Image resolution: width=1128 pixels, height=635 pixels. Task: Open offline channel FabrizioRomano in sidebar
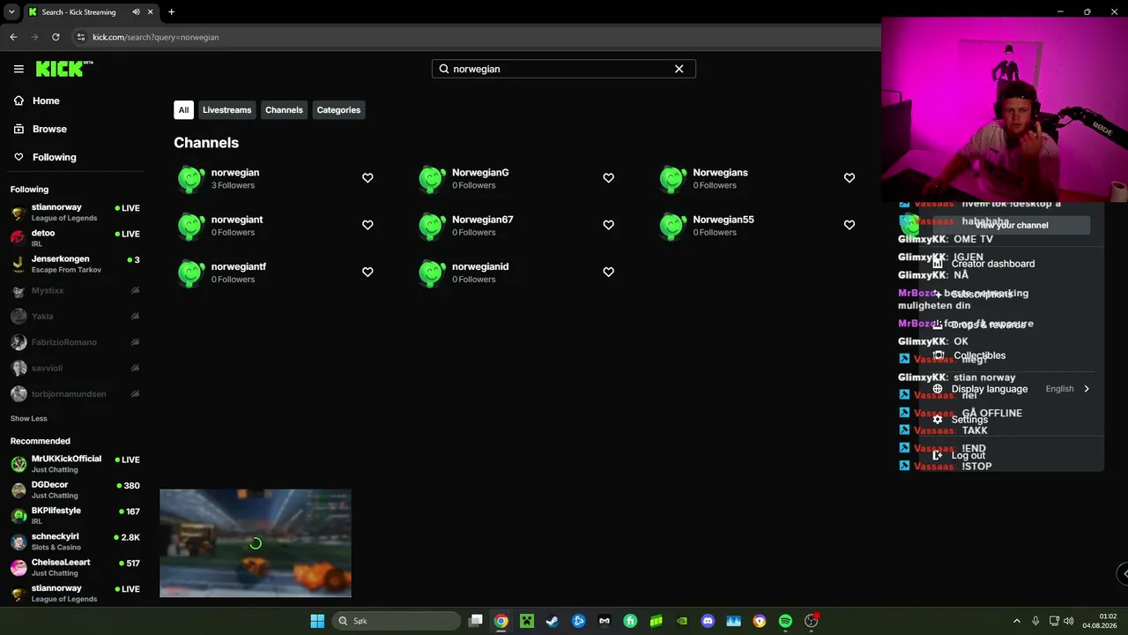click(75, 342)
